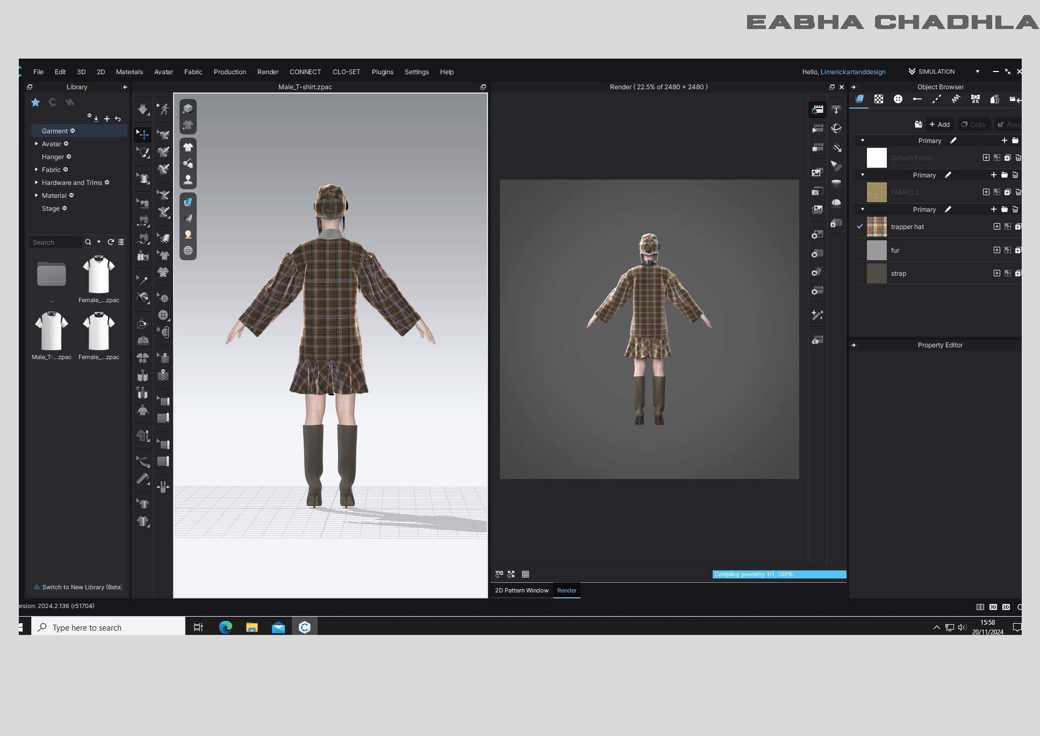The width and height of the screenshot is (1040, 736).
Task: Select the Select/Move tool
Action: (142, 134)
